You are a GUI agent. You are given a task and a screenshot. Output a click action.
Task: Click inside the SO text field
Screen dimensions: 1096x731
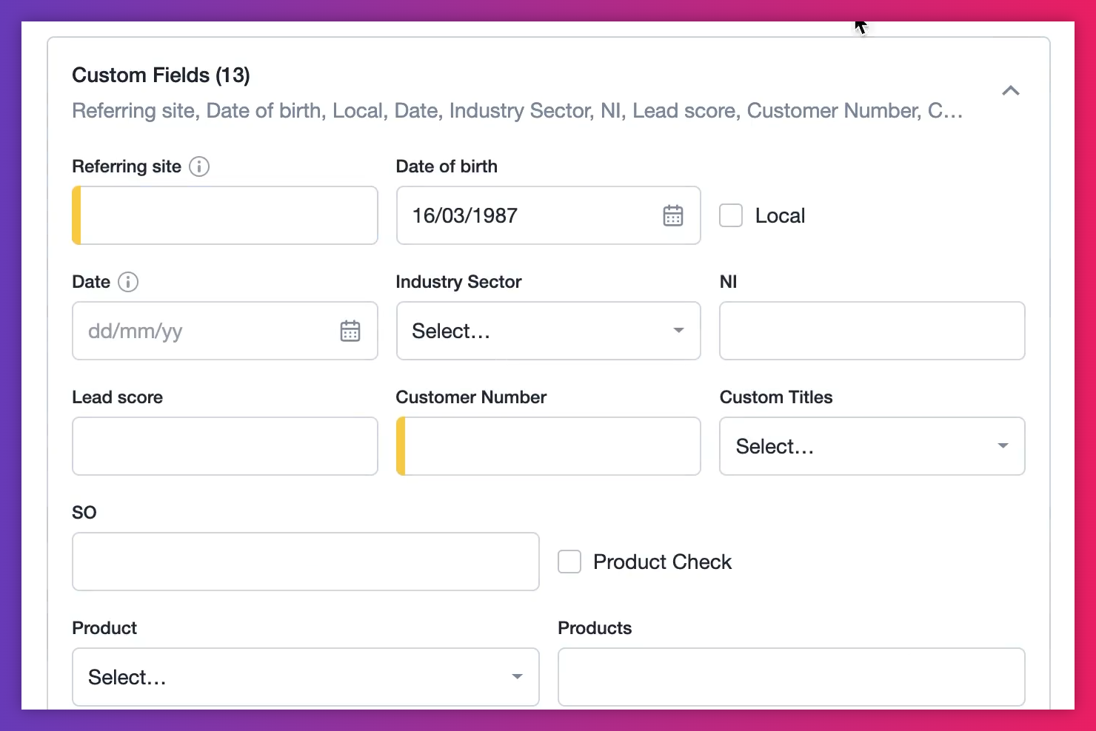point(306,562)
